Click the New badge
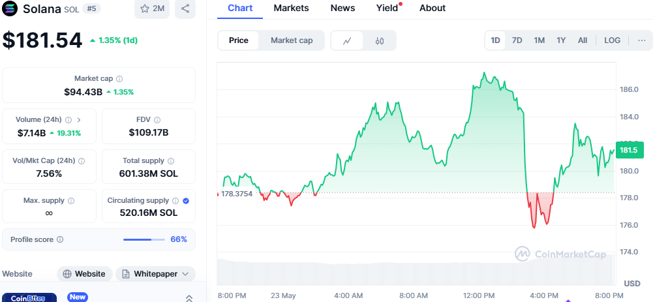 tap(78, 297)
